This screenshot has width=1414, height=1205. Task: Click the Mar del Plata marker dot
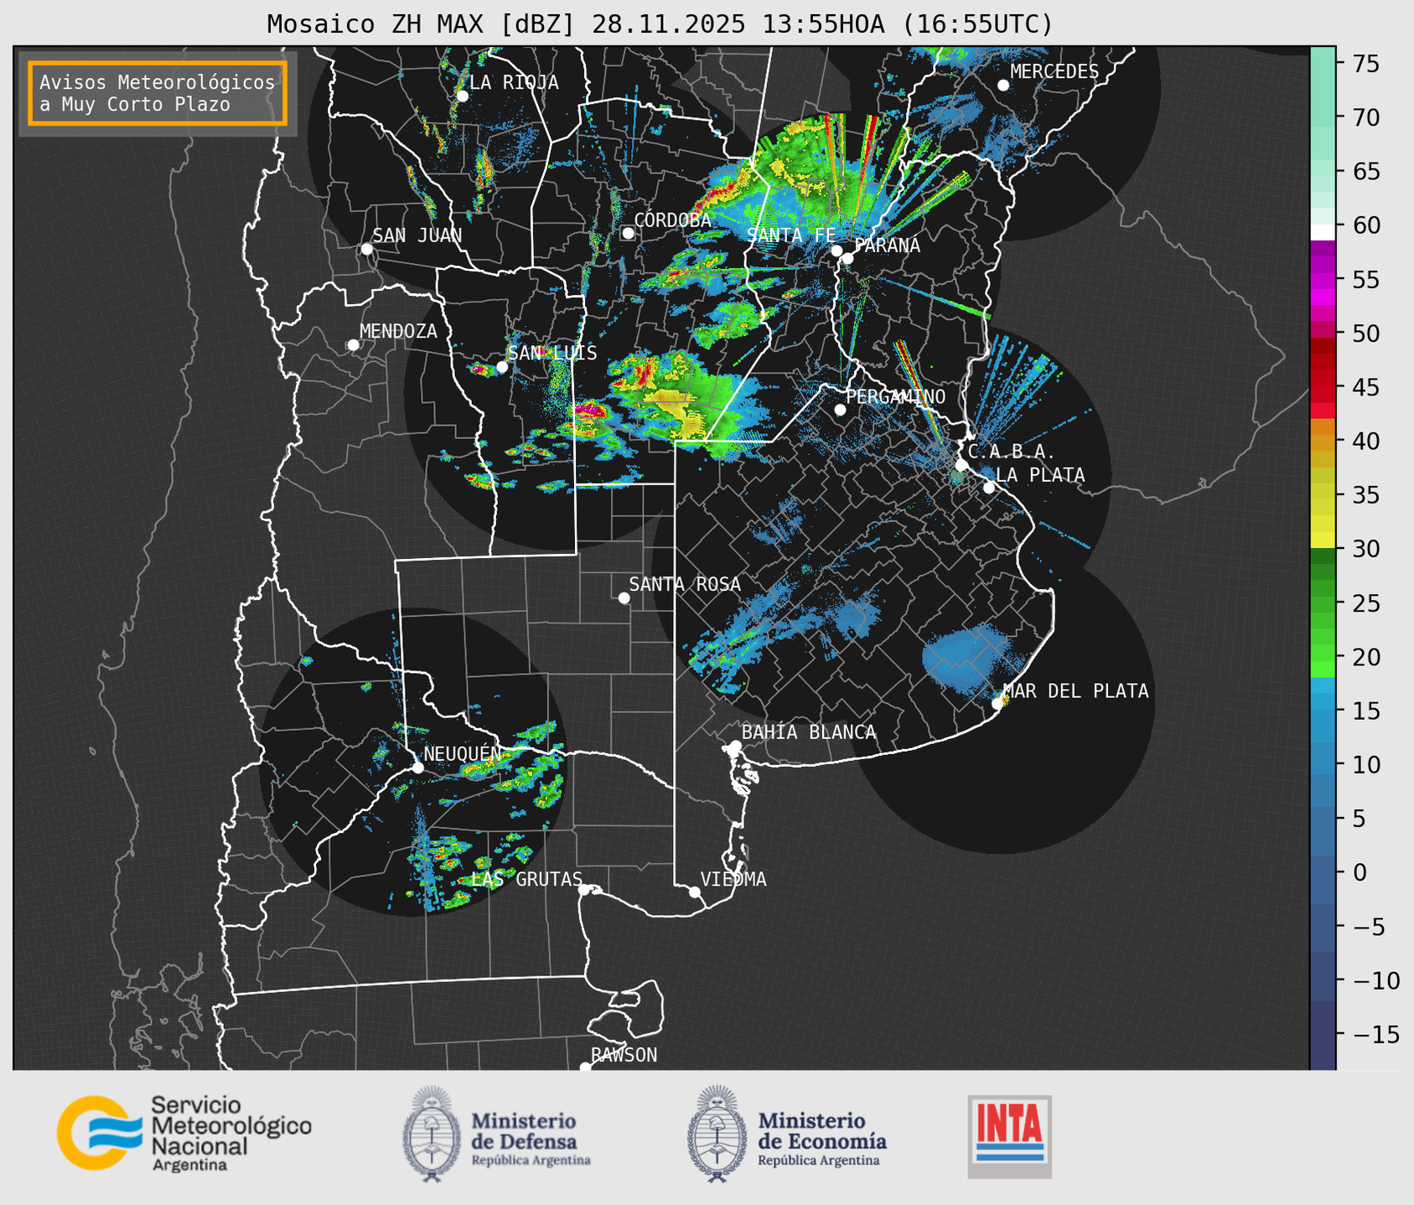997,704
